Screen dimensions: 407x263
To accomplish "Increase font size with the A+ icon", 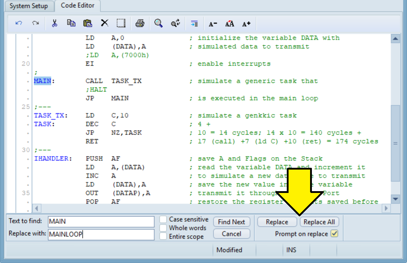I will (x=246, y=24).
